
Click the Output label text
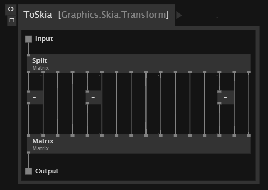[47, 171]
